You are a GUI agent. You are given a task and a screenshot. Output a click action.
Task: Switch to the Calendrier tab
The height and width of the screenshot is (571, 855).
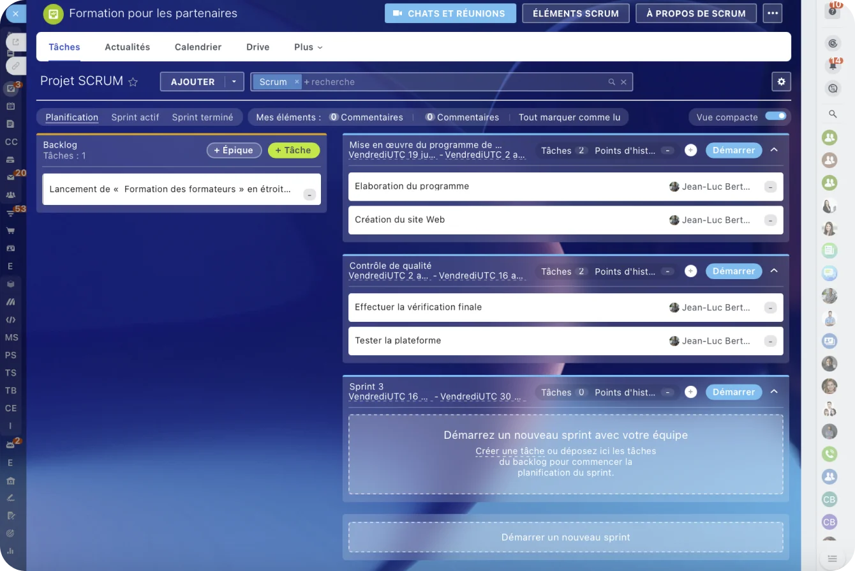click(x=198, y=47)
